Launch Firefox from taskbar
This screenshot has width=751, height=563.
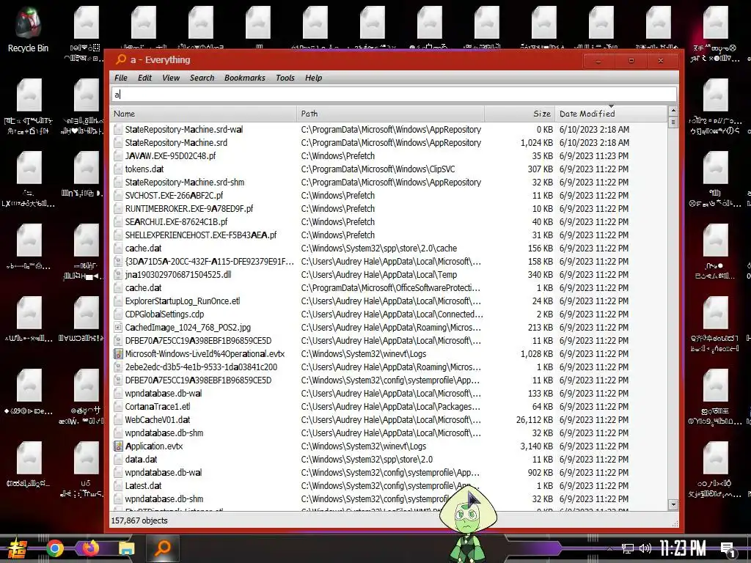[91, 548]
